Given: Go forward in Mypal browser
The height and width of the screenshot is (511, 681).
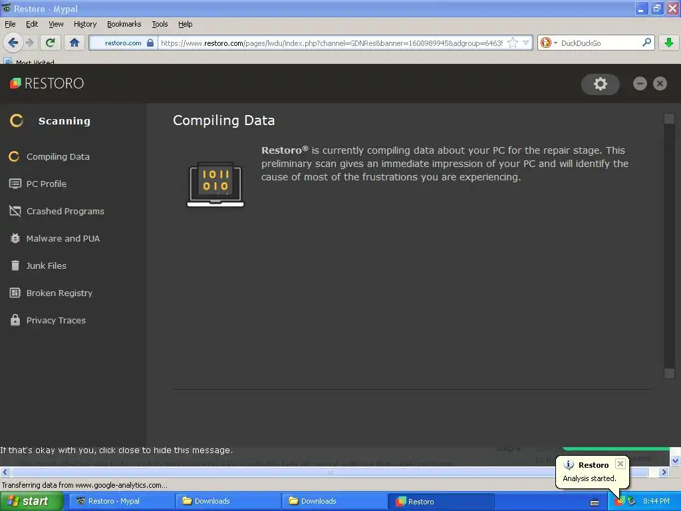Looking at the screenshot, I should coord(29,43).
